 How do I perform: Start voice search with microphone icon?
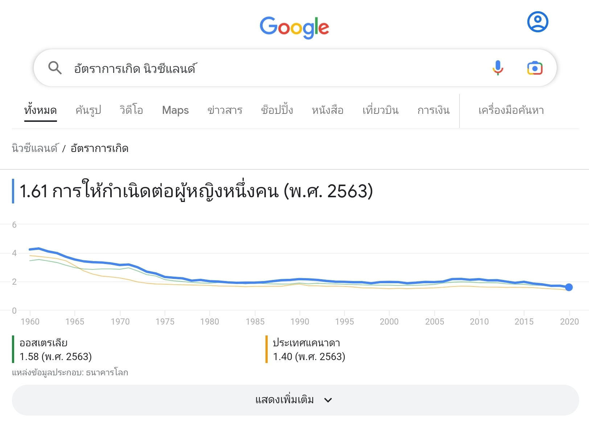click(498, 68)
